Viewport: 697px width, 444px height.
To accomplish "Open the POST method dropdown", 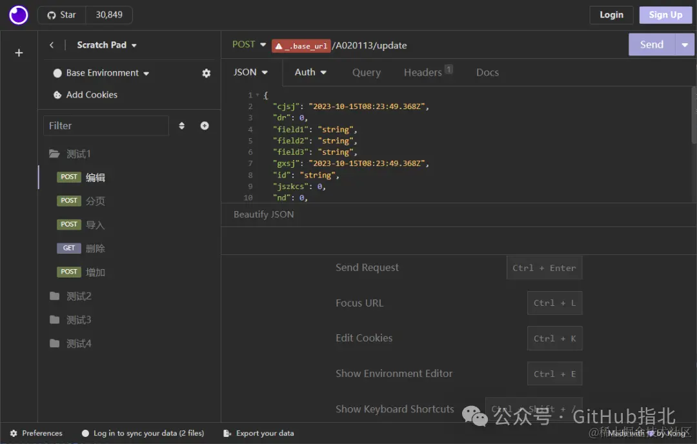I will click(249, 45).
